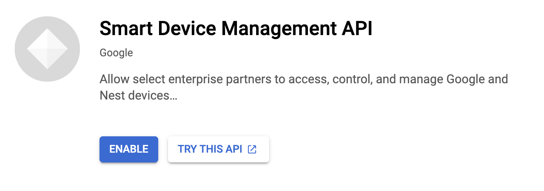Click the word "ENABLE" on the blue button
The image size is (544, 191).
pos(128,149)
